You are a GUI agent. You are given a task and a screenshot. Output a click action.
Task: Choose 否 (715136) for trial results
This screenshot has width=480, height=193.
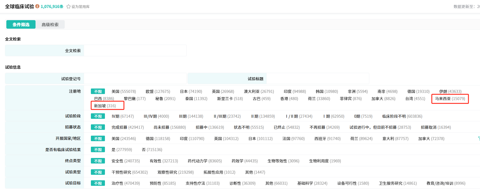click(x=152, y=150)
